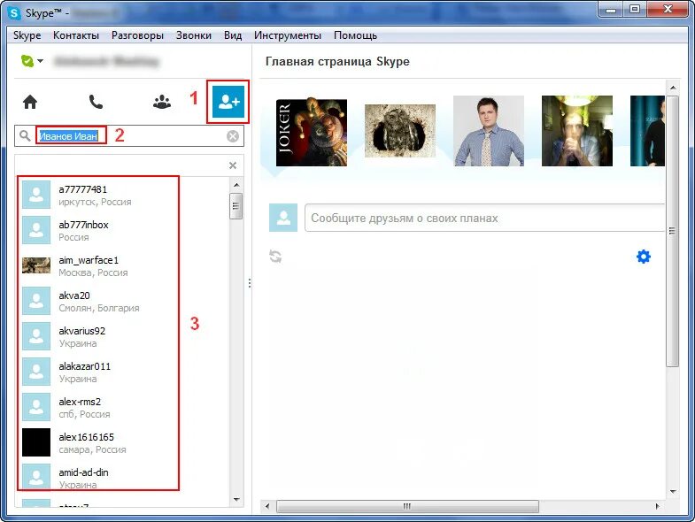Click the horizontal scroll right arrow

[657, 506]
